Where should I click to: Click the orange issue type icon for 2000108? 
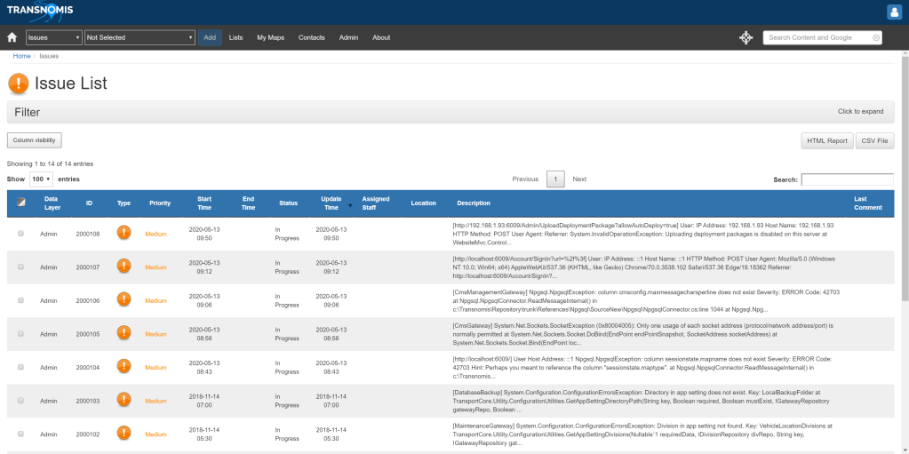[124, 233]
